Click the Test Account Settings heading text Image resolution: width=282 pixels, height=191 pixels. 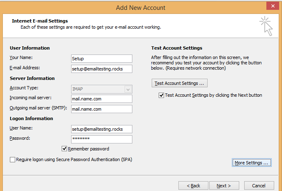(x=177, y=48)
